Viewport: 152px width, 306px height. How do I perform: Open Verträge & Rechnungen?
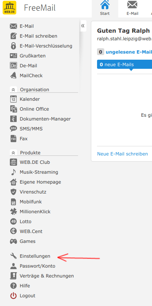tap(47, 276)
